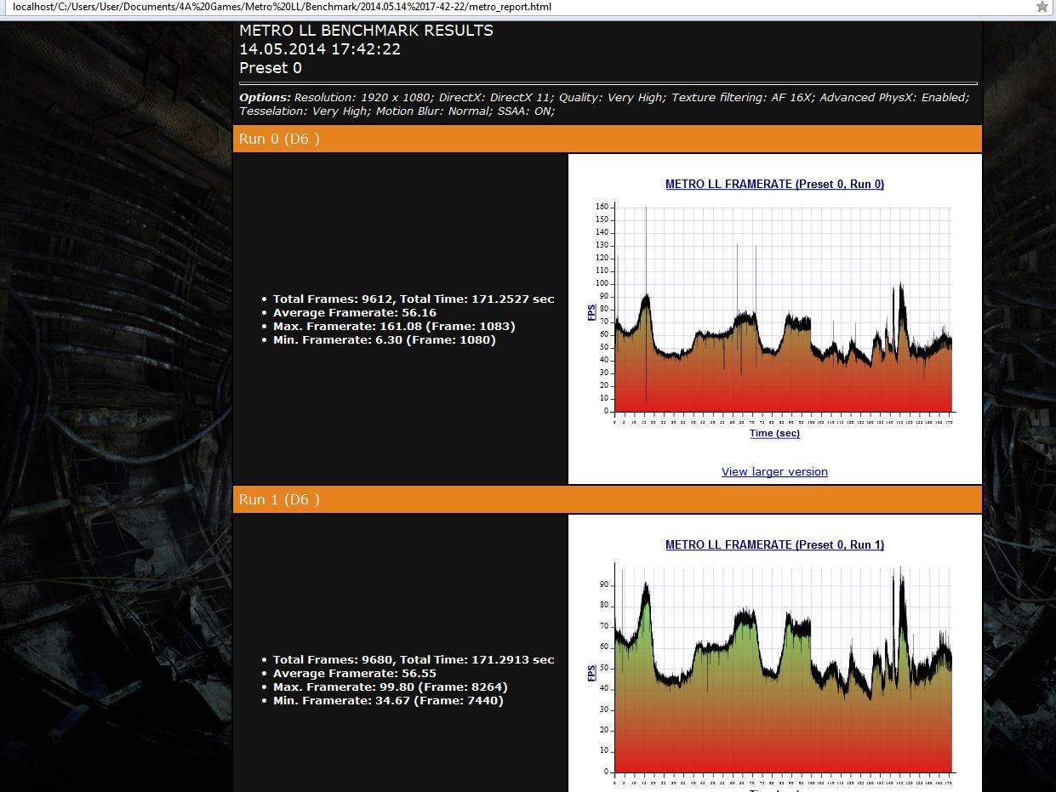1056x792 pixels.
Task: Click the FPS axis label in Run 0 chart
Action: coord(592,312)
